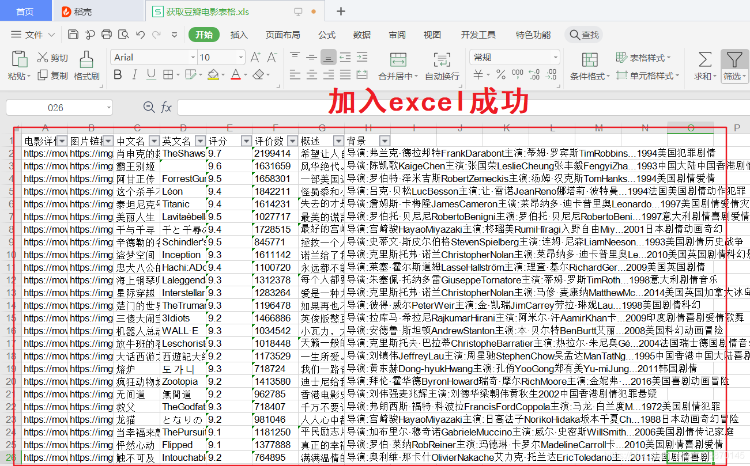Click the fx insert function icon
Screen dimensions: 750x466
coord(166,108)
